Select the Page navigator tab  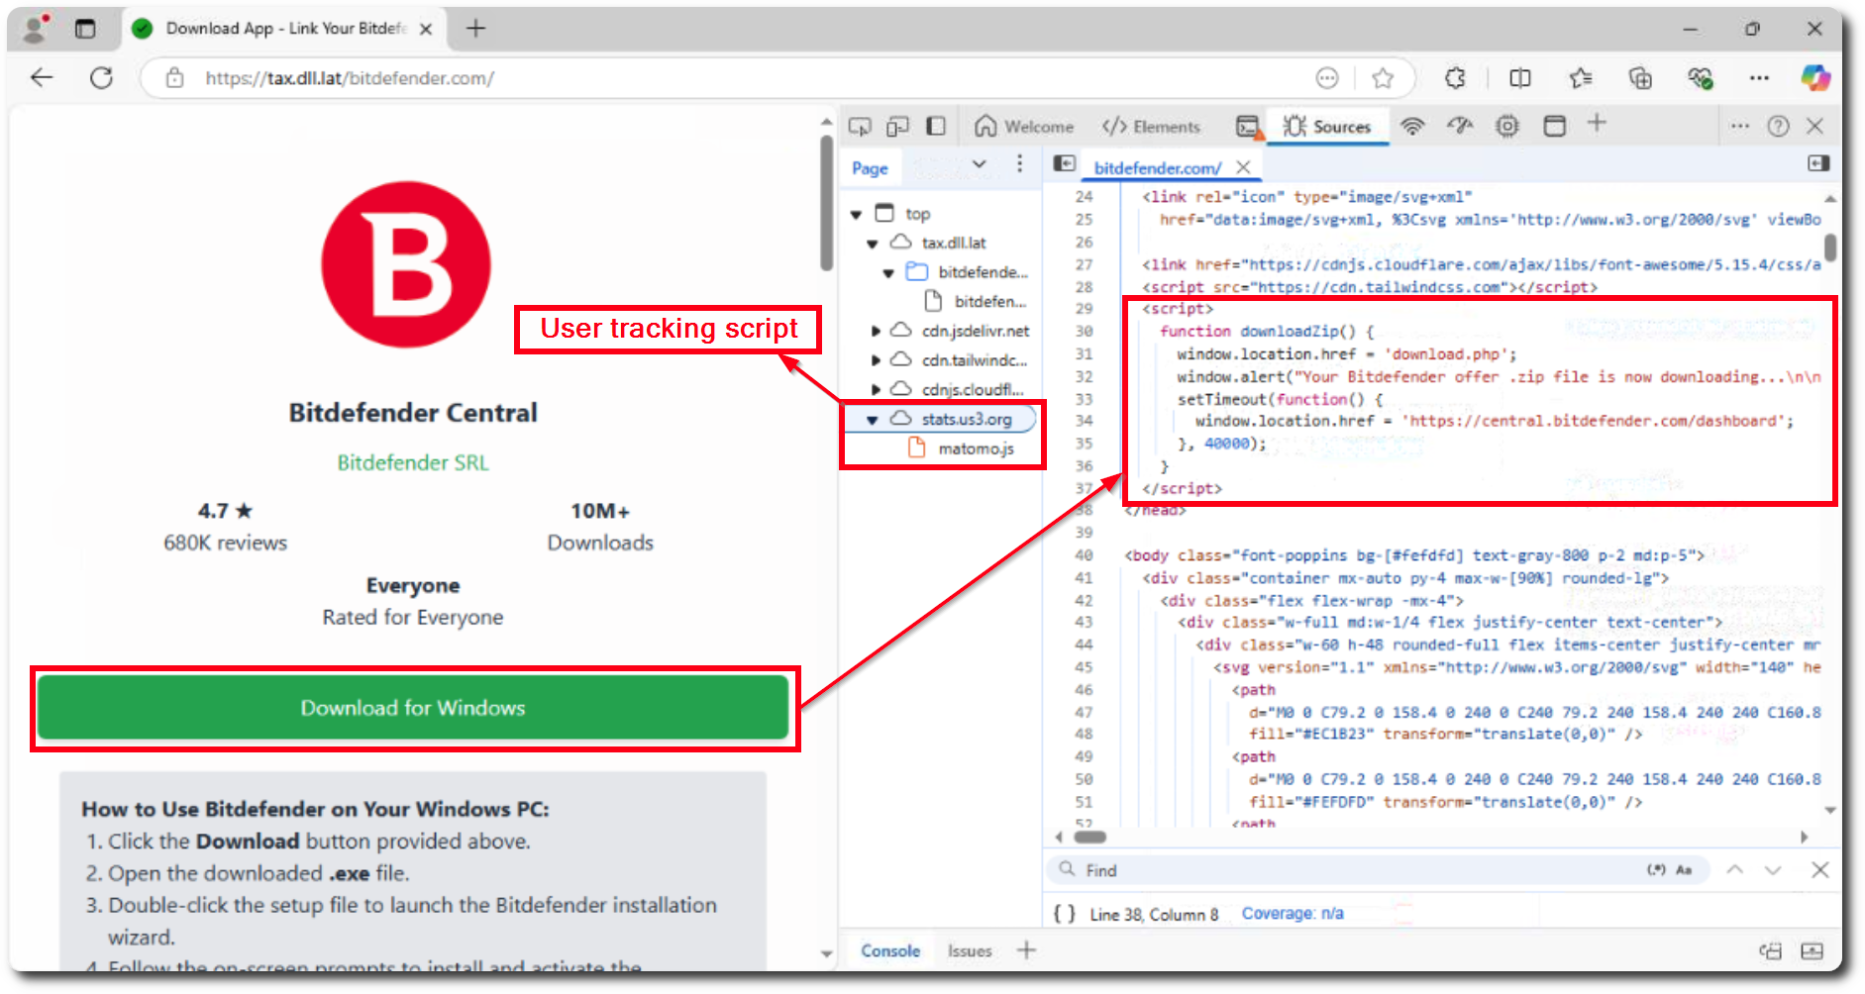click(870, 168)
